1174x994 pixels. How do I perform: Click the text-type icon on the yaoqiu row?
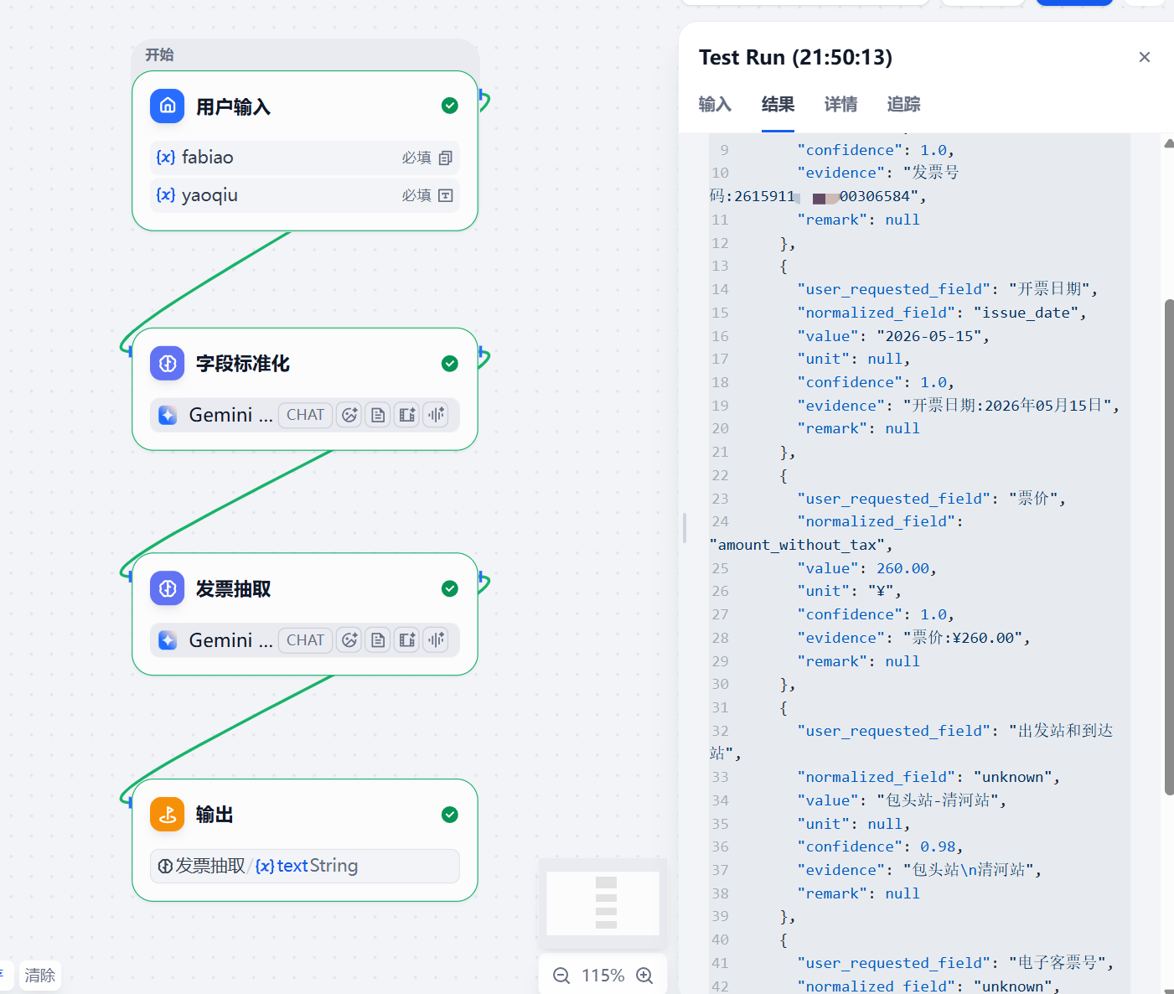446,195
